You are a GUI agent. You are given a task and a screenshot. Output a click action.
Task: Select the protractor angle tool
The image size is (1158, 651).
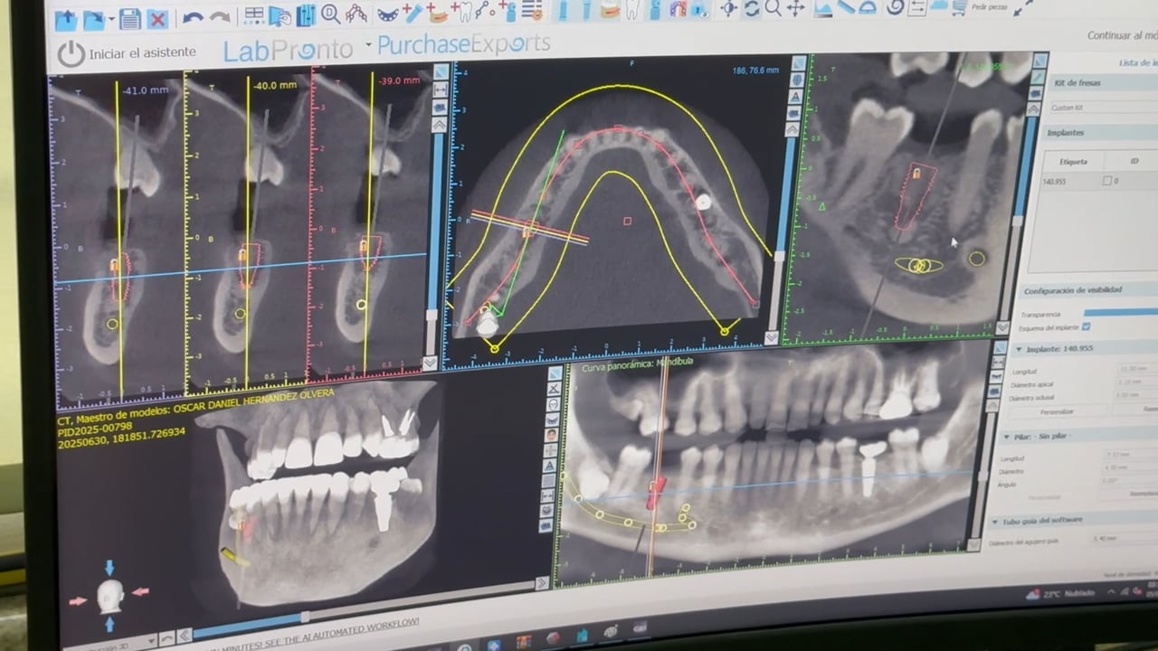(868, 8)
